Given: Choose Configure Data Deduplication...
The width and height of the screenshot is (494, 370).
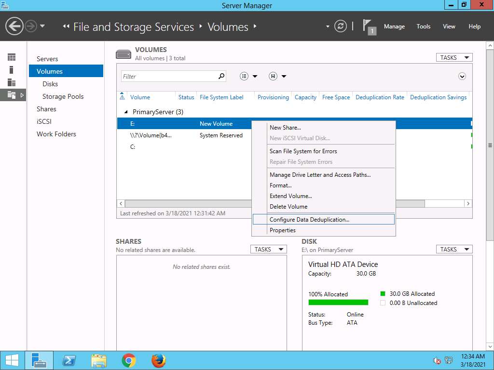Looking at the screenshot, I should point(324,219).
